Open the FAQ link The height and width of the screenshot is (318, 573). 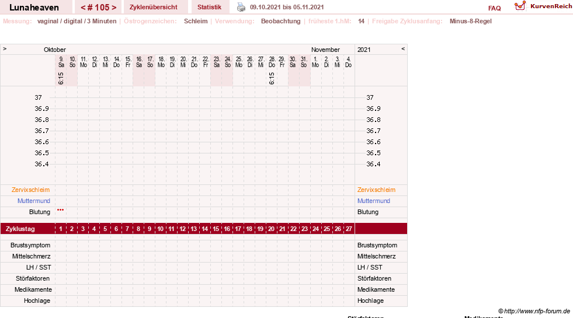(x=494, y=8)
